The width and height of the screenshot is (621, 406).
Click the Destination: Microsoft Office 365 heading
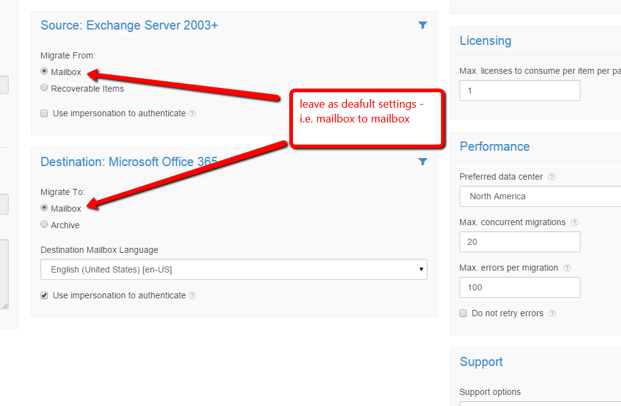[x=129, y=162]
